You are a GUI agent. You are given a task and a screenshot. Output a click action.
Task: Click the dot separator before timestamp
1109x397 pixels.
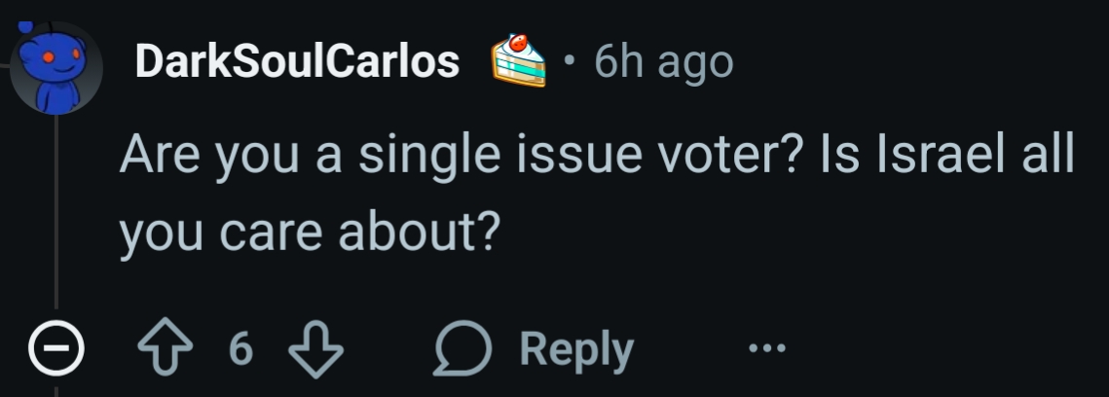point(570,62)
